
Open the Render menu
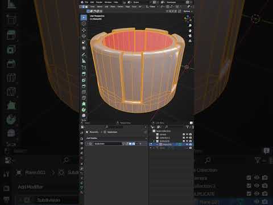(x=99, y=2)
